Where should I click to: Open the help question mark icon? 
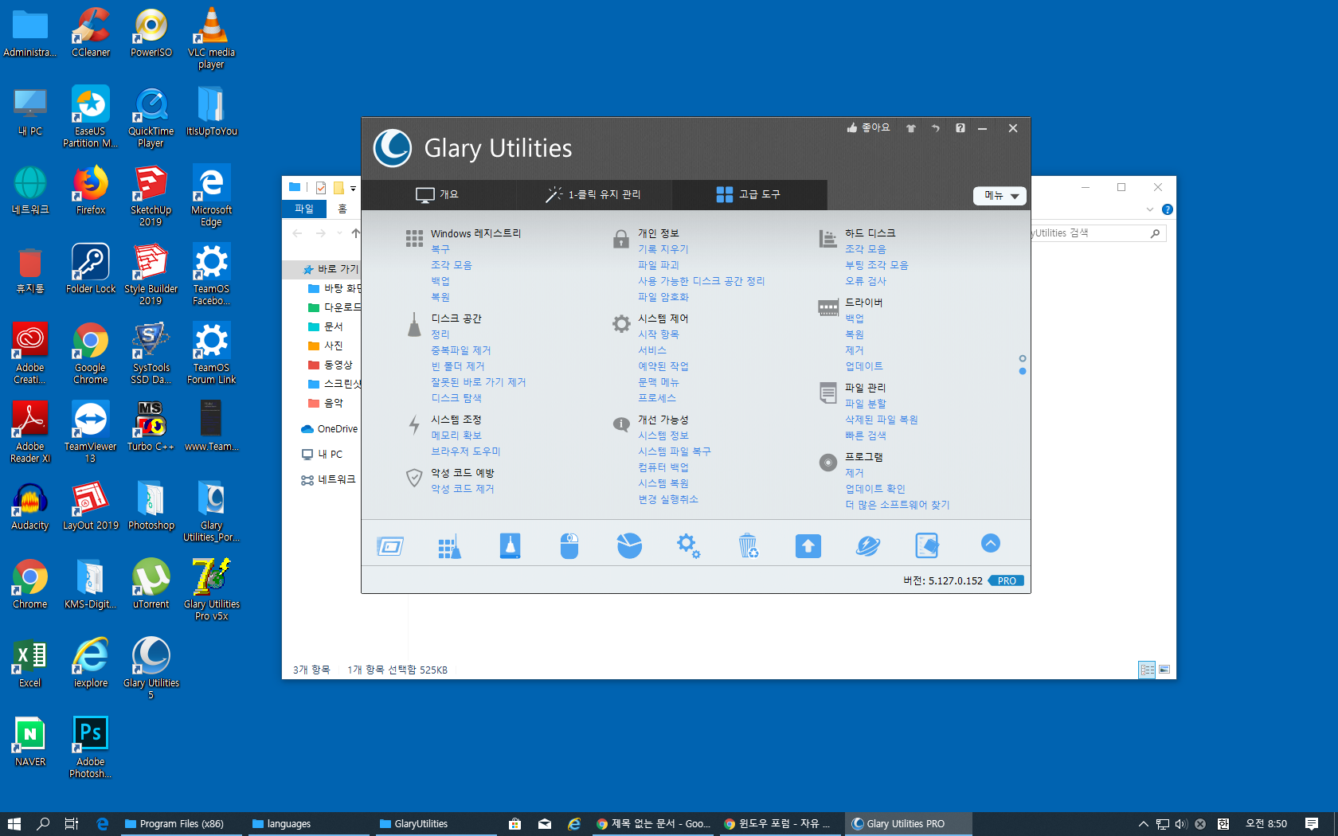(960, 128)
